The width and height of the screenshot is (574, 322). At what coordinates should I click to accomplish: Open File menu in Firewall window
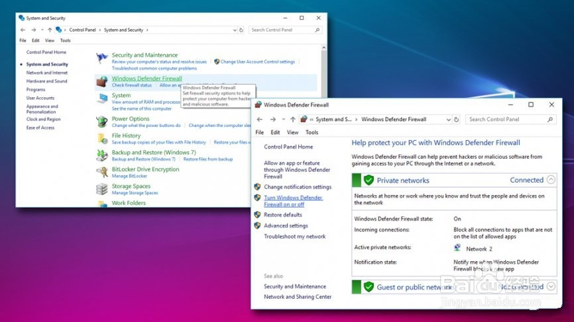point(260,132)
